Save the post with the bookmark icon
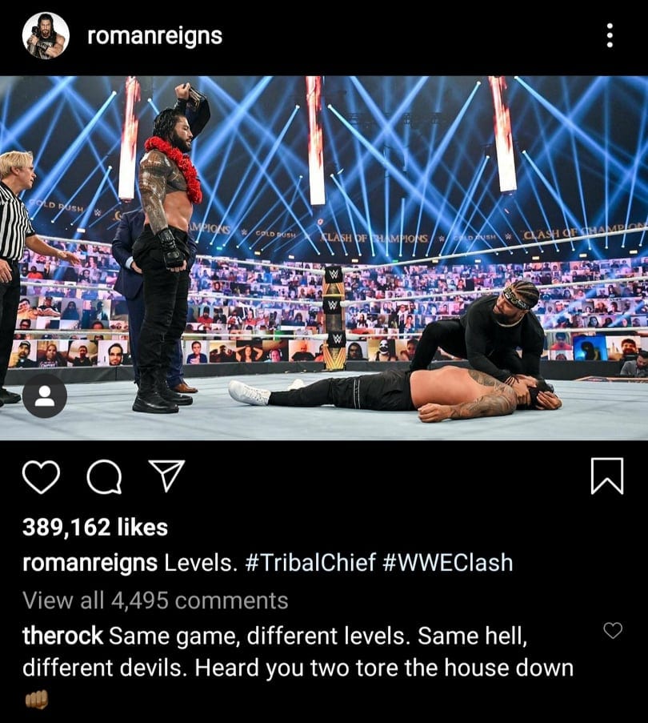The height and width of the screenshot is (723, 648). pyautogui.click(x=607, y=476)
